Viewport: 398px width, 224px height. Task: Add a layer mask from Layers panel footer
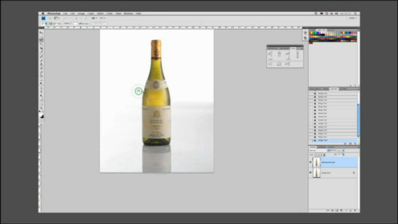(337, 210)
